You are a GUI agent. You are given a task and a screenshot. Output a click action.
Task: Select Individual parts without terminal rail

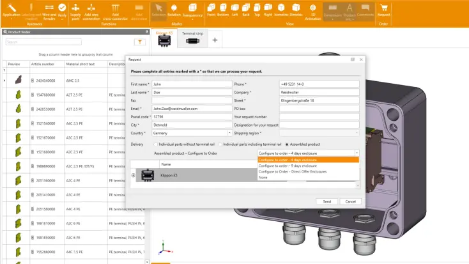(157, 144)
